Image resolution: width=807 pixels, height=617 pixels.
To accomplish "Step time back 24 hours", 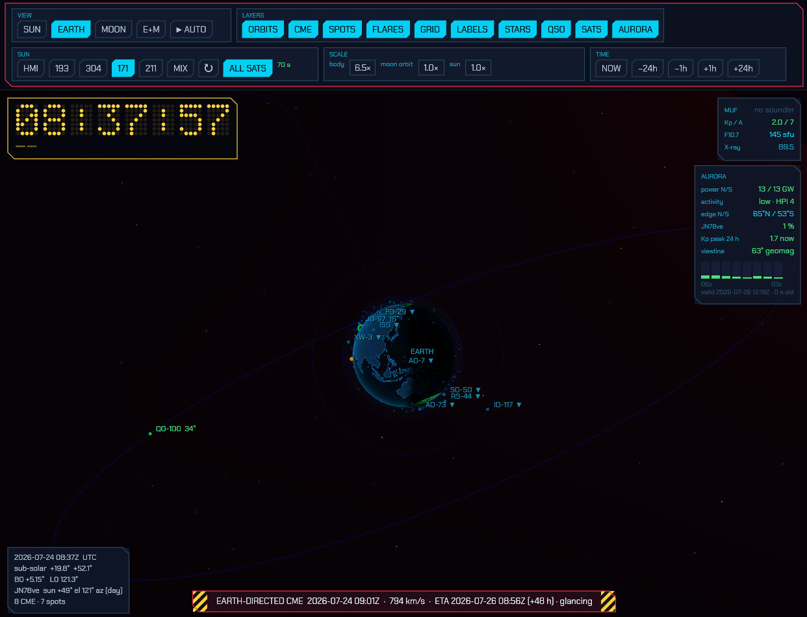I will click(x=647, y=68).
